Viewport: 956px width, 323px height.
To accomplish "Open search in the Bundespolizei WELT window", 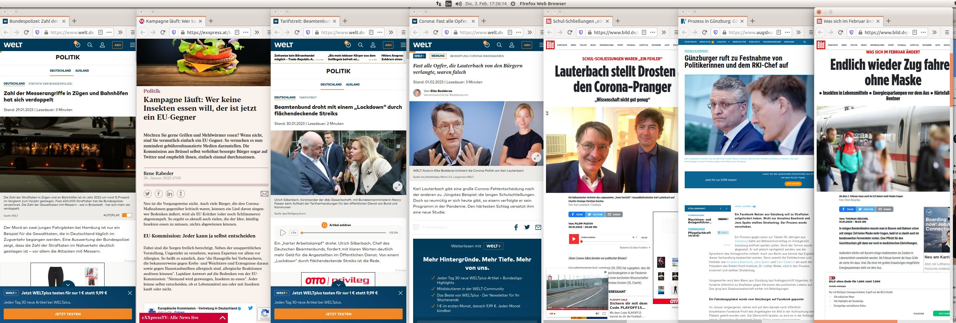I will tap(90, 45).
